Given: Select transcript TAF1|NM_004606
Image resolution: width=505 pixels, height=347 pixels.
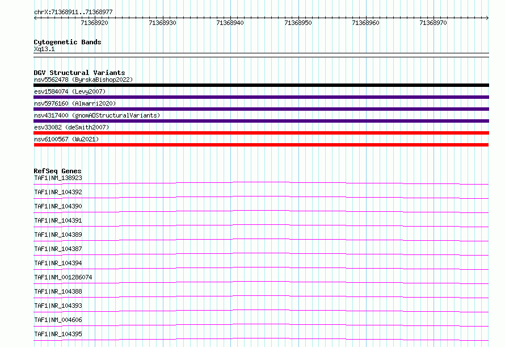Looking at the screenshot, I should [58, 320].
